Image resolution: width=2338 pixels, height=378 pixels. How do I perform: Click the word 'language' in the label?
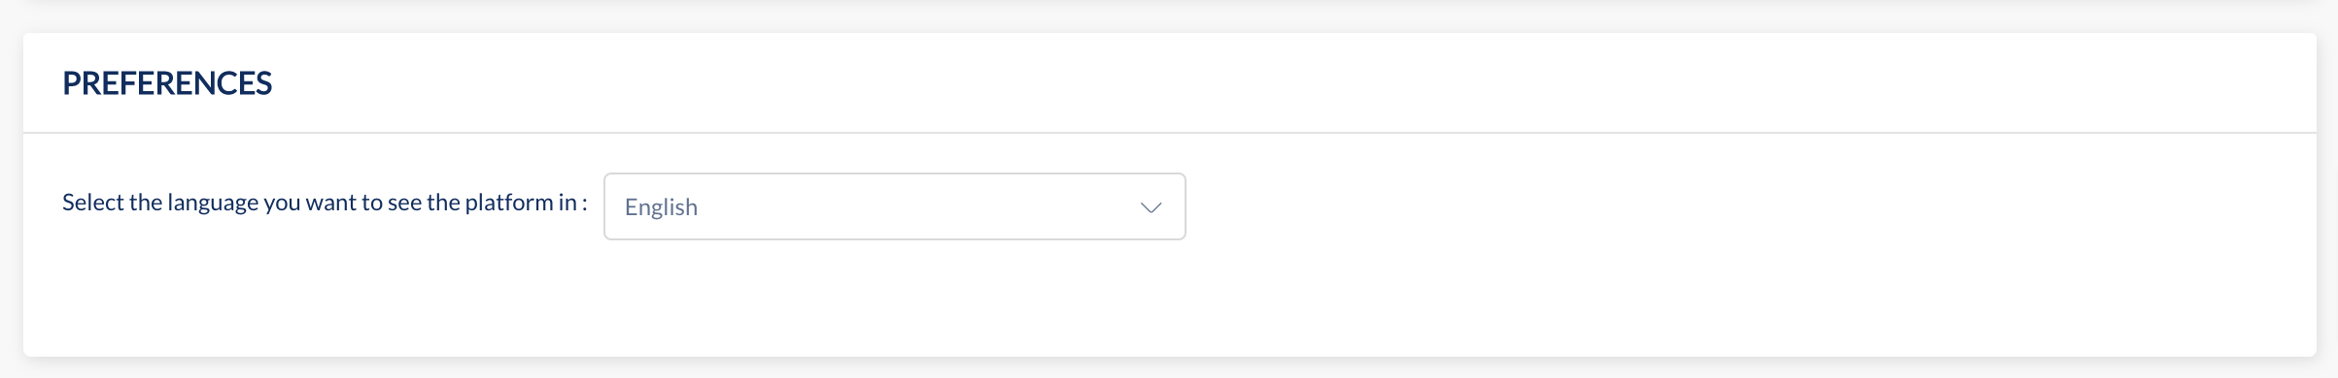pos(213,203)
